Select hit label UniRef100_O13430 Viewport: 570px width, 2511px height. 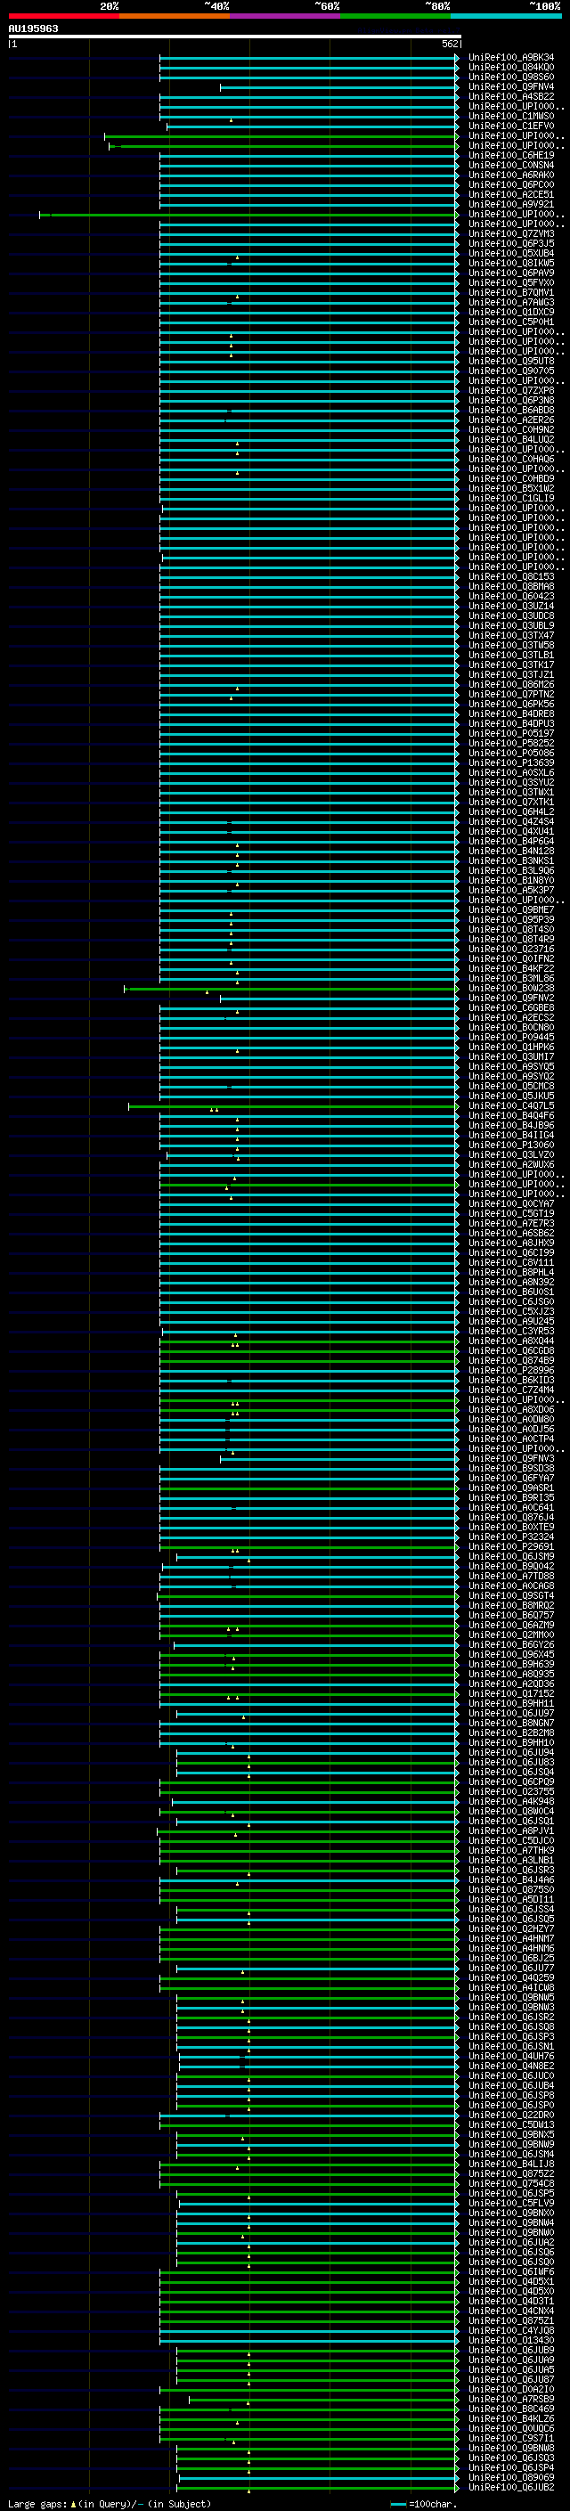pos(511,2340)
